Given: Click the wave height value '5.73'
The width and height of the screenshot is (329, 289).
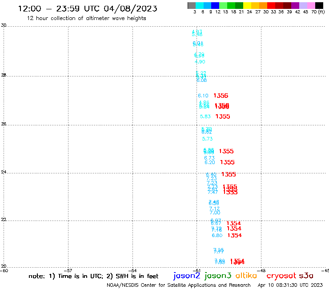Looking at the screenshot, I should [x=207, y=139].
